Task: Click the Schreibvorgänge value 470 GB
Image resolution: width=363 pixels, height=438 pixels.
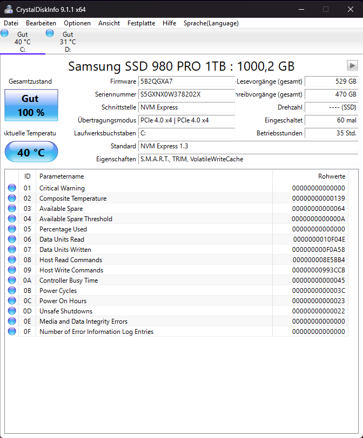Action: click(x=331, y=94)
